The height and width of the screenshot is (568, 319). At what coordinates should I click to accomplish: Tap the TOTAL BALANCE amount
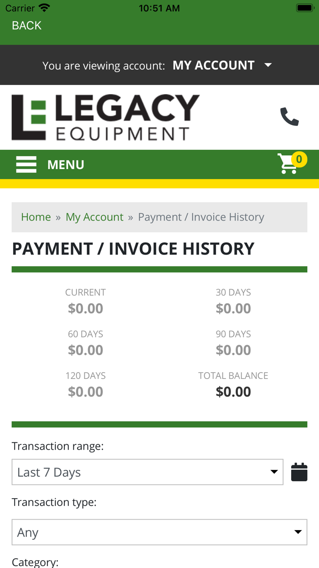pos(233,391)
